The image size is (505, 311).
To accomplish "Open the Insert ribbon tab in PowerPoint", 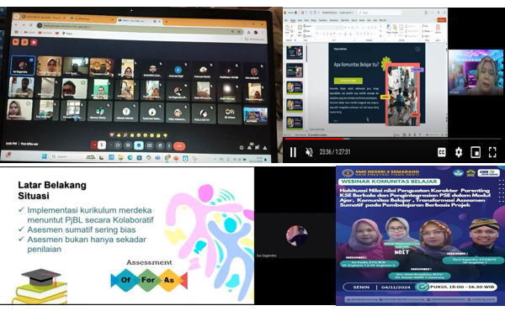I will [300, 20].
